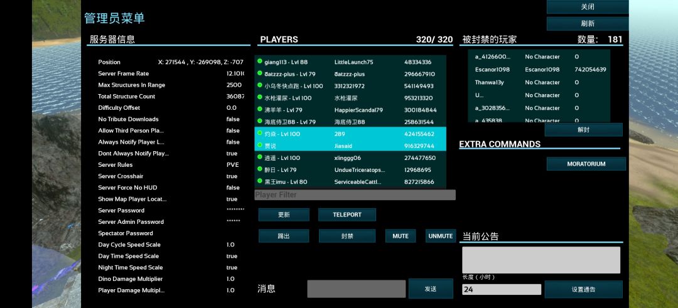This screenshot has height=308, width=678.
Task: Click the UNMUTE button
Action: (x=441, y=236)
